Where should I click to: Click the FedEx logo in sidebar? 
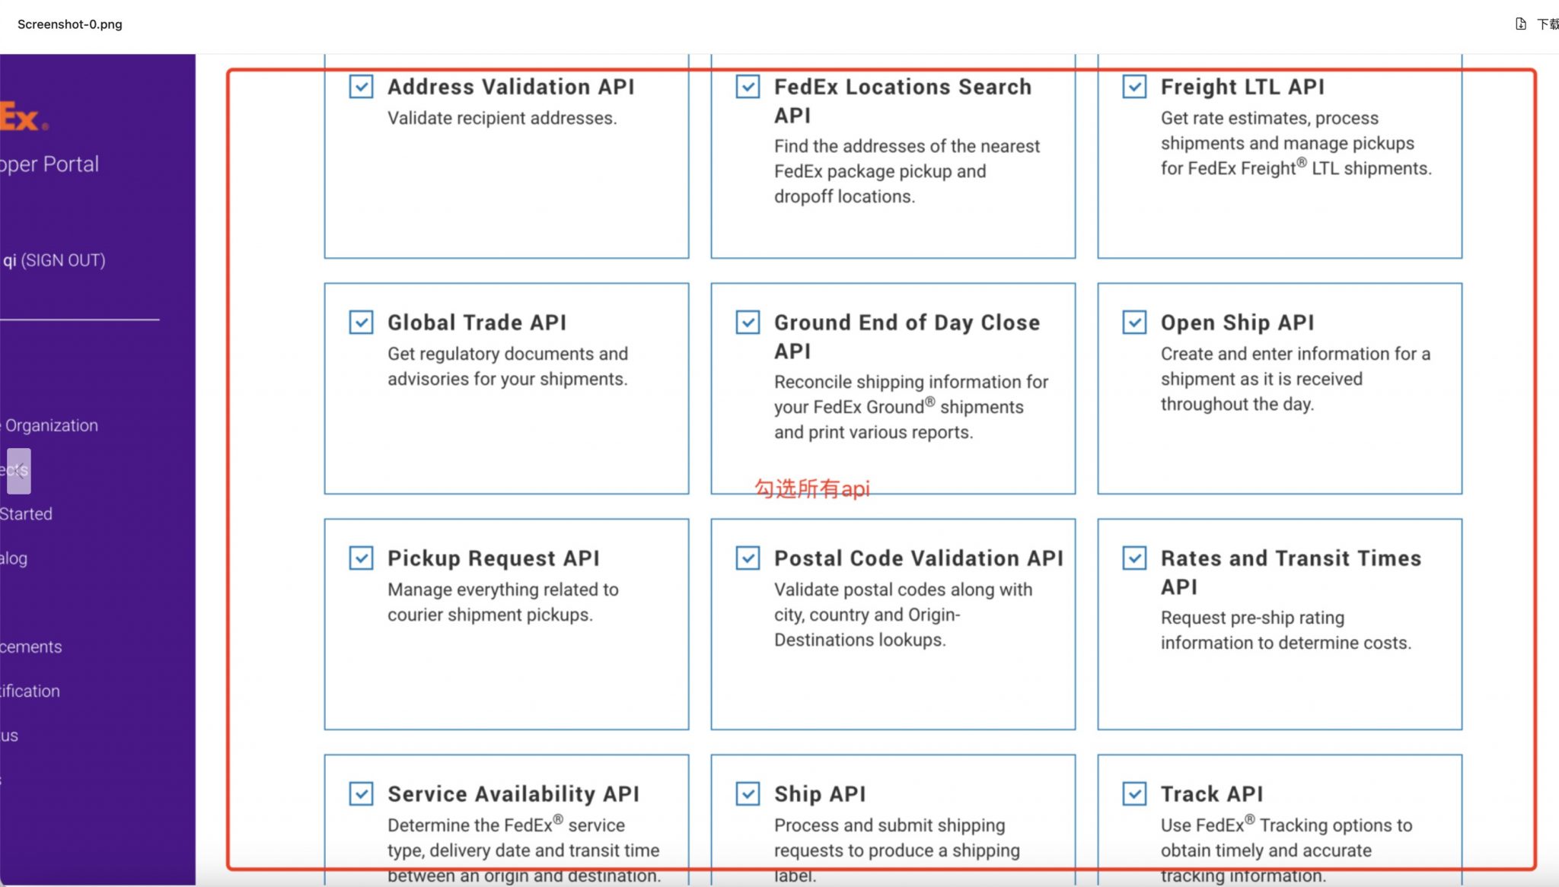click(x=23, y=118)
